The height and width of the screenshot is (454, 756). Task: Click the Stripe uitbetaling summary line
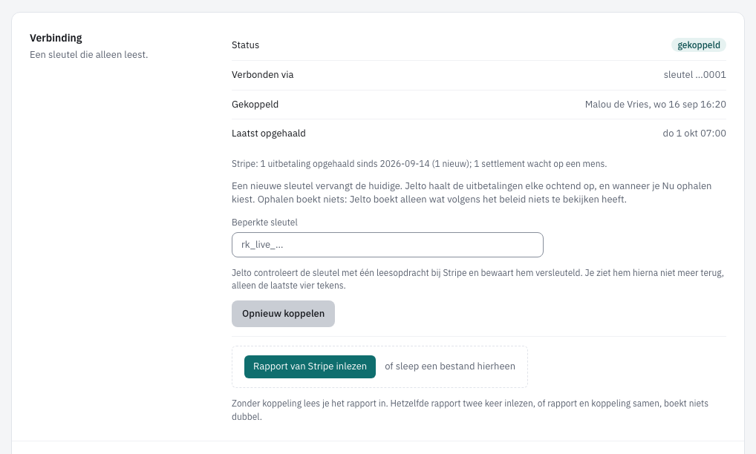(x=420, y=164)
